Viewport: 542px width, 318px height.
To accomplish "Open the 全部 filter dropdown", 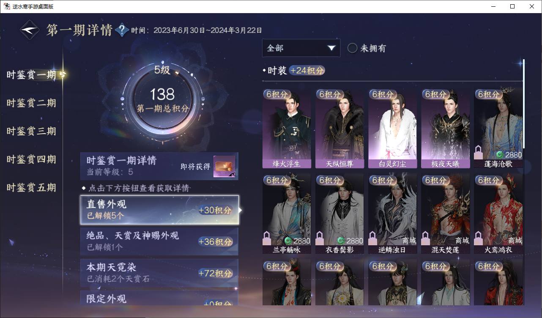I will (x=301, y=48).
